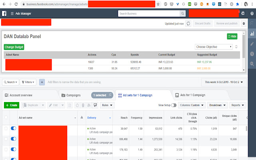Turn off the ad set with reach 39,647
Viewport: 256px width, 160px height.
click(x=14, y=128)
